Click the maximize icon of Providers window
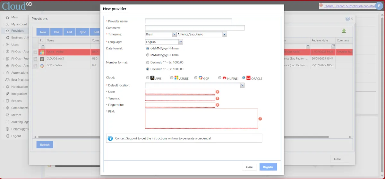 point(347,19)
